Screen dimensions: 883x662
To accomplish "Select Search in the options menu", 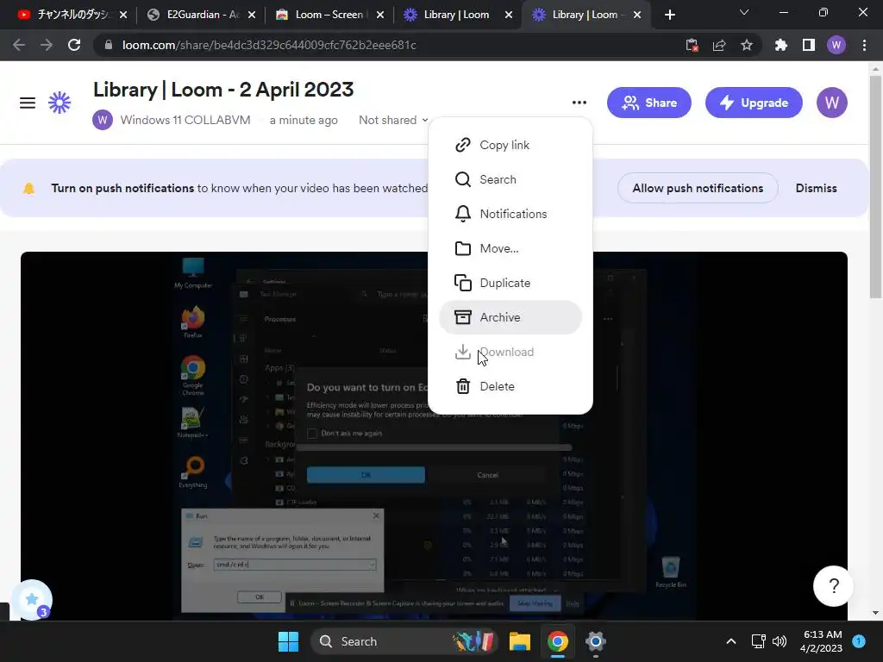I will tap(510, 179).
